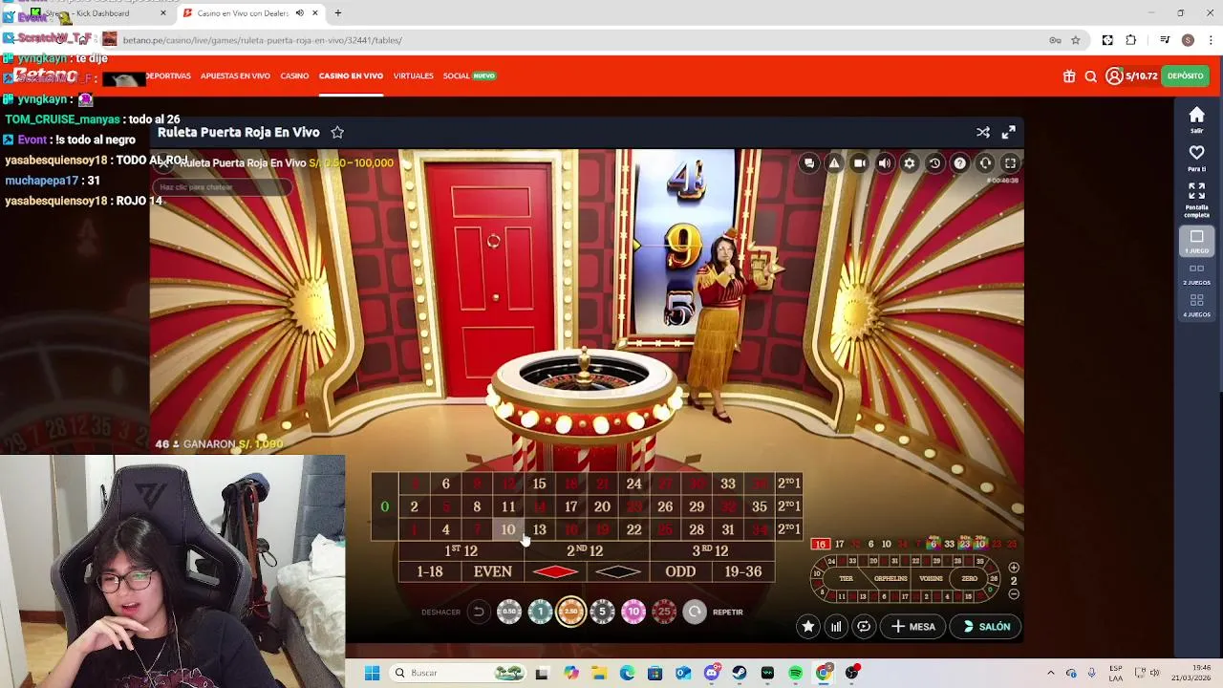Bet on the red diamond

tap(555, 572)
